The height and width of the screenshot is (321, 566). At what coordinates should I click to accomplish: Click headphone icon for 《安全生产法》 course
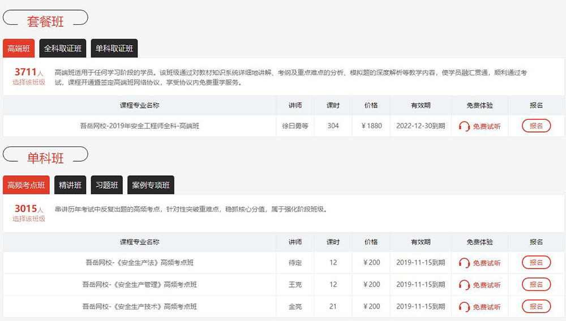point(464,263)
